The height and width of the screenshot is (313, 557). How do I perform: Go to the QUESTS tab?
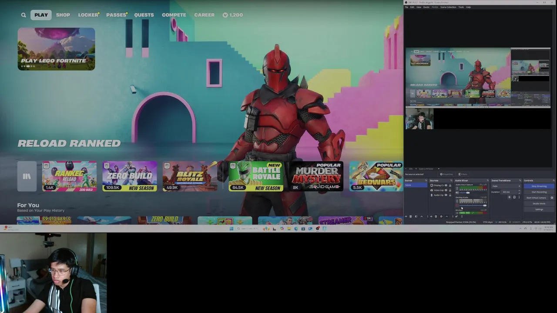click(x=144, y=15)
